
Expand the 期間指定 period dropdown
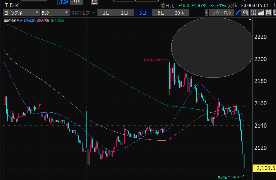83,13
